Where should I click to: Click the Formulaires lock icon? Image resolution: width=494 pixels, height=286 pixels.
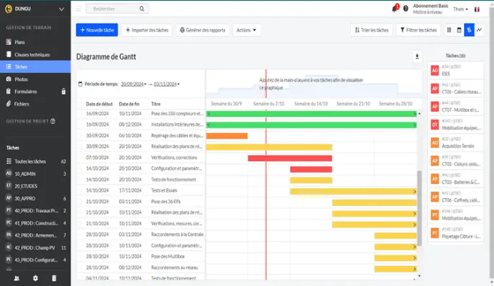coord(63,92)
